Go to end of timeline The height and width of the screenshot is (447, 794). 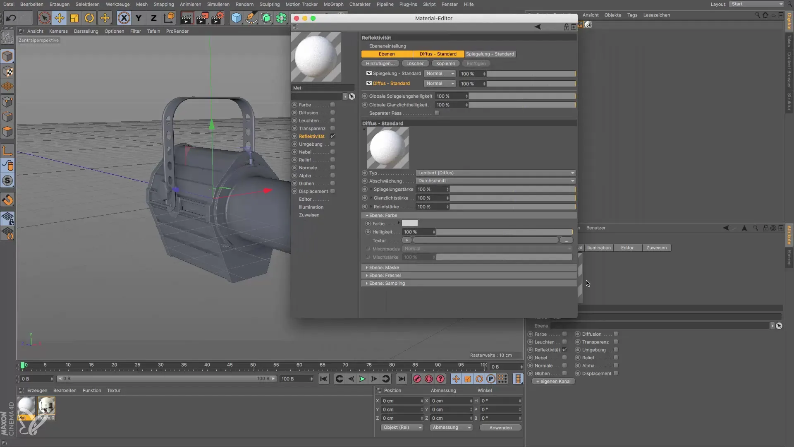(401, 379)
